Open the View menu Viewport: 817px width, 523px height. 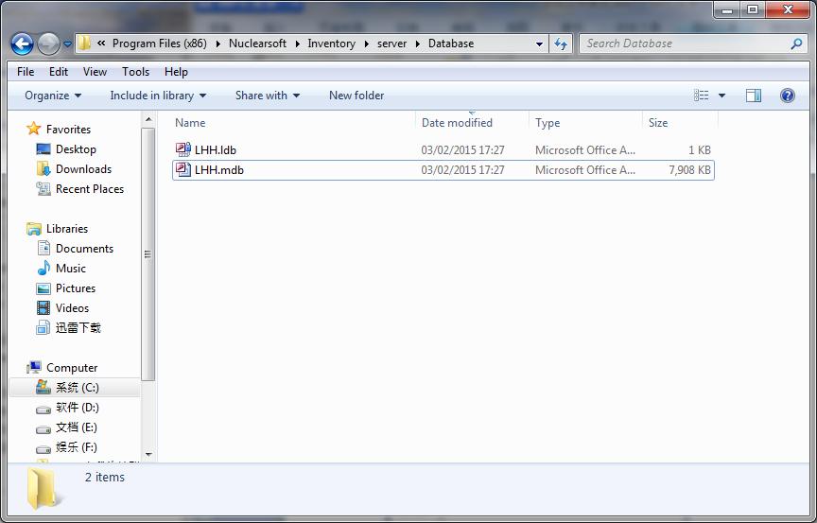click(95, 72)
